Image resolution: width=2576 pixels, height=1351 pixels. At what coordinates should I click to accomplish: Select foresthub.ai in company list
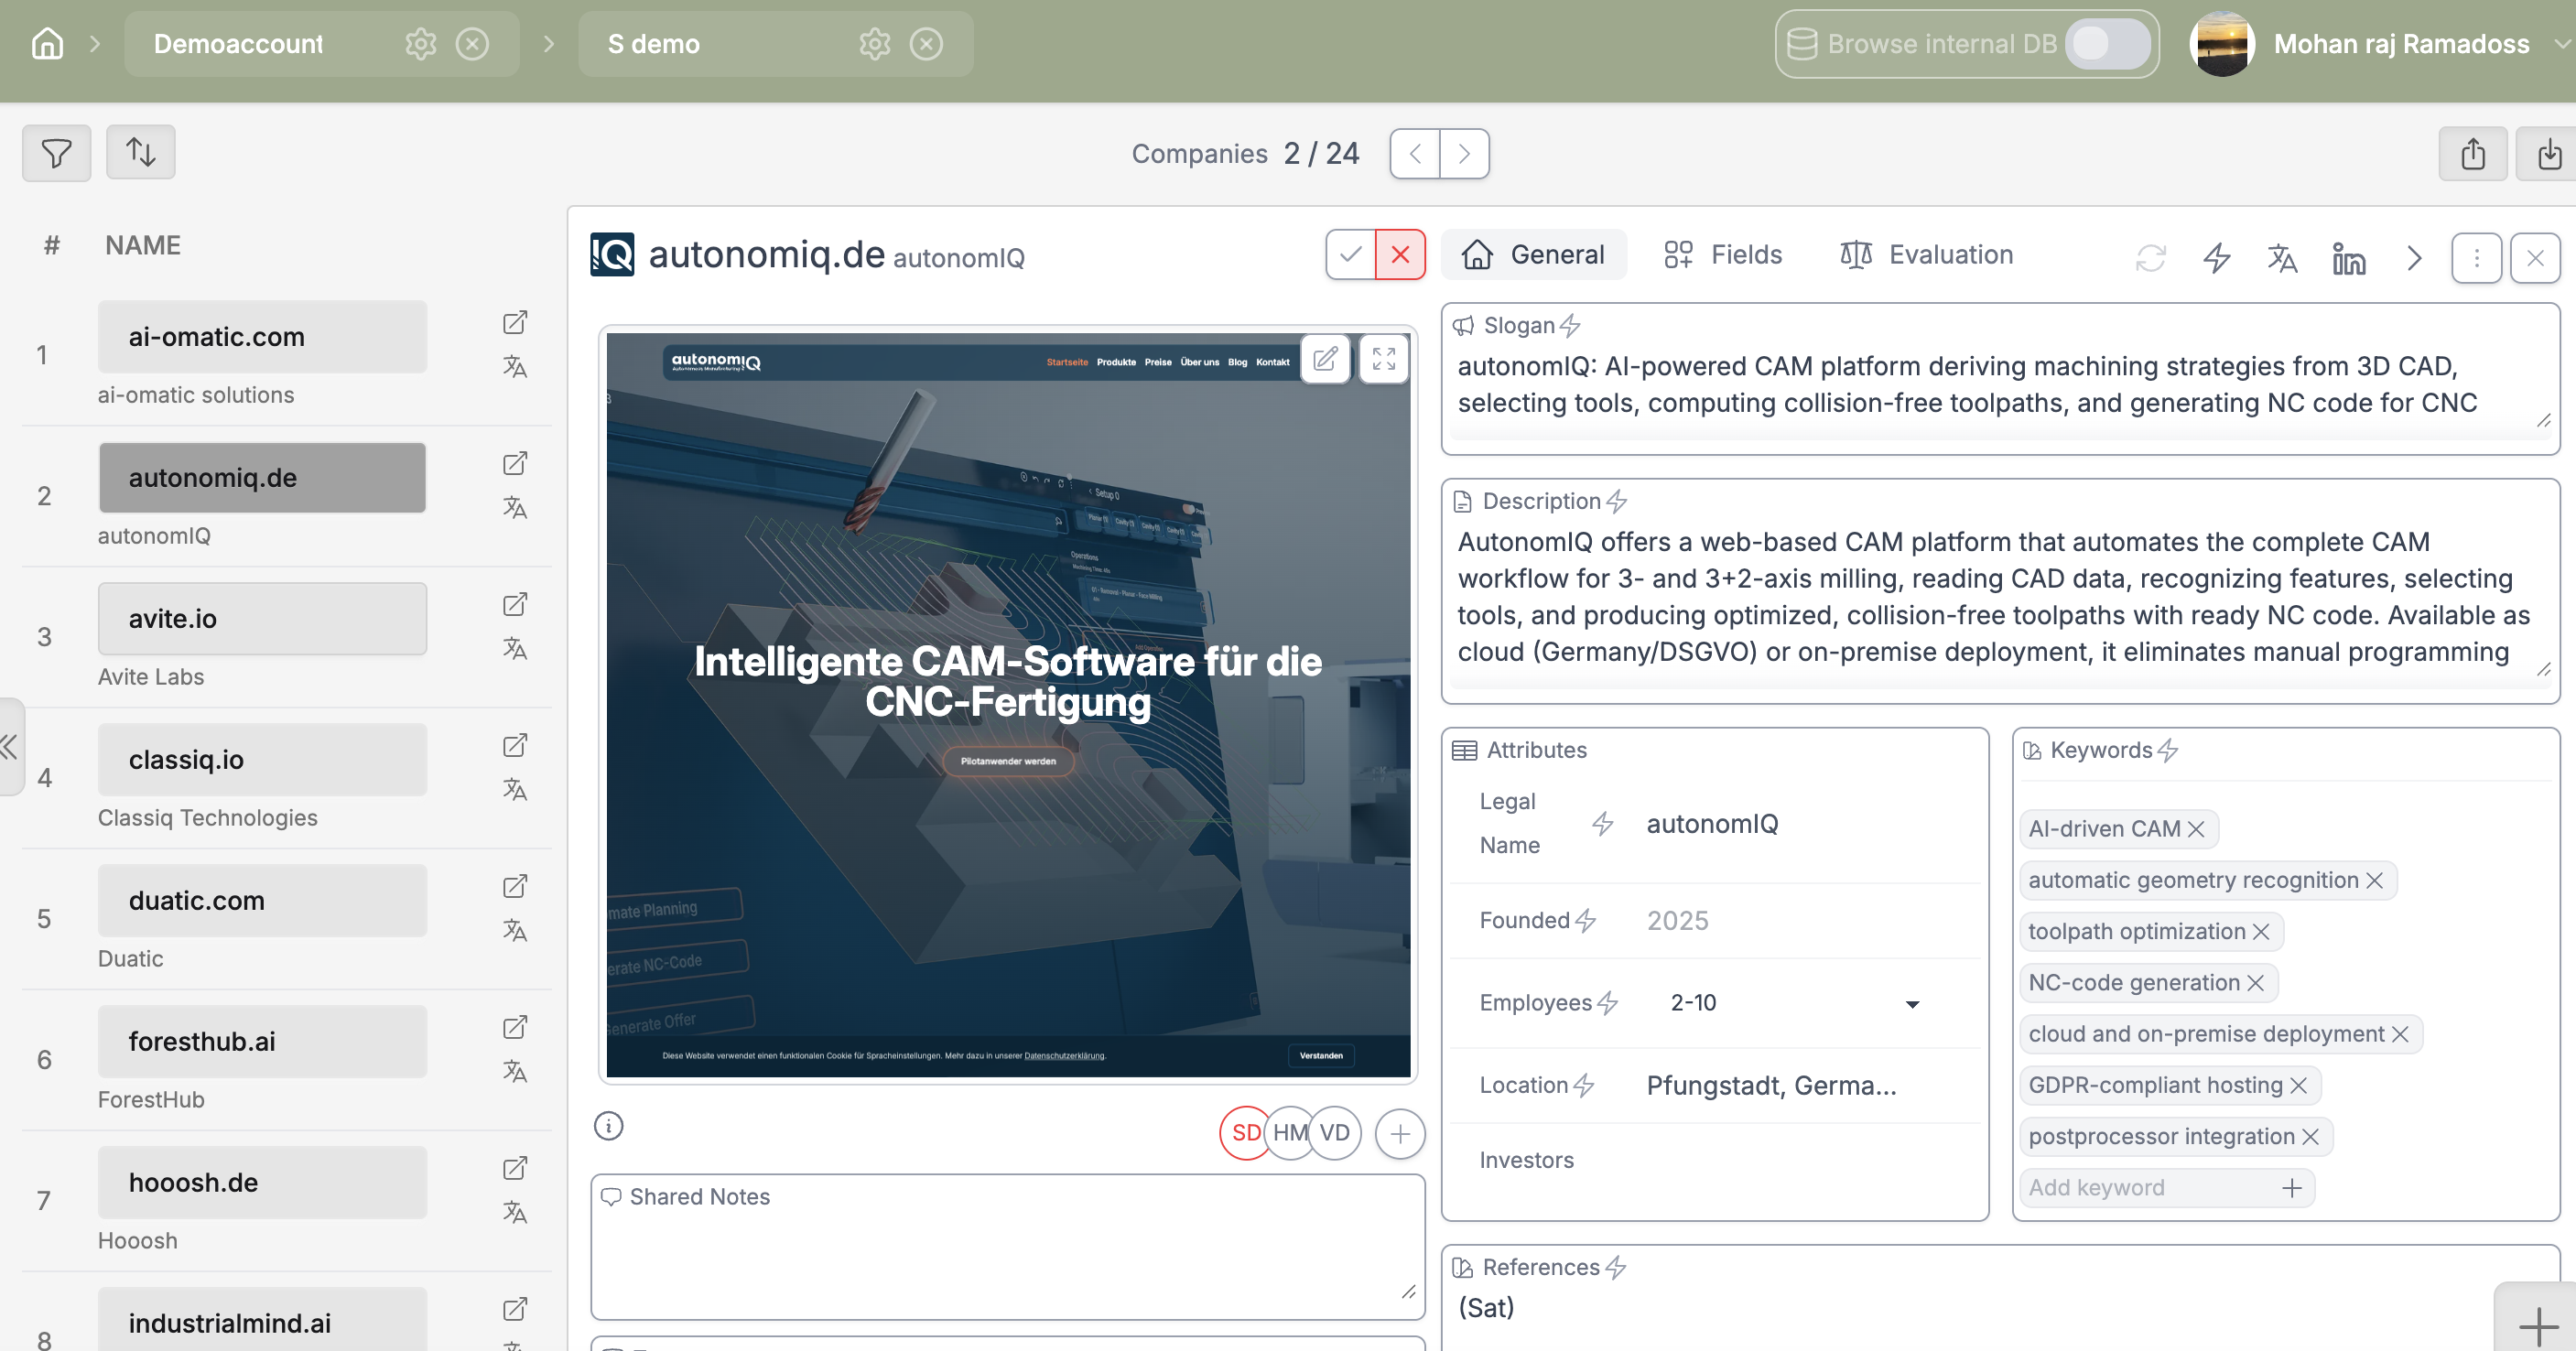[262, 1042]
